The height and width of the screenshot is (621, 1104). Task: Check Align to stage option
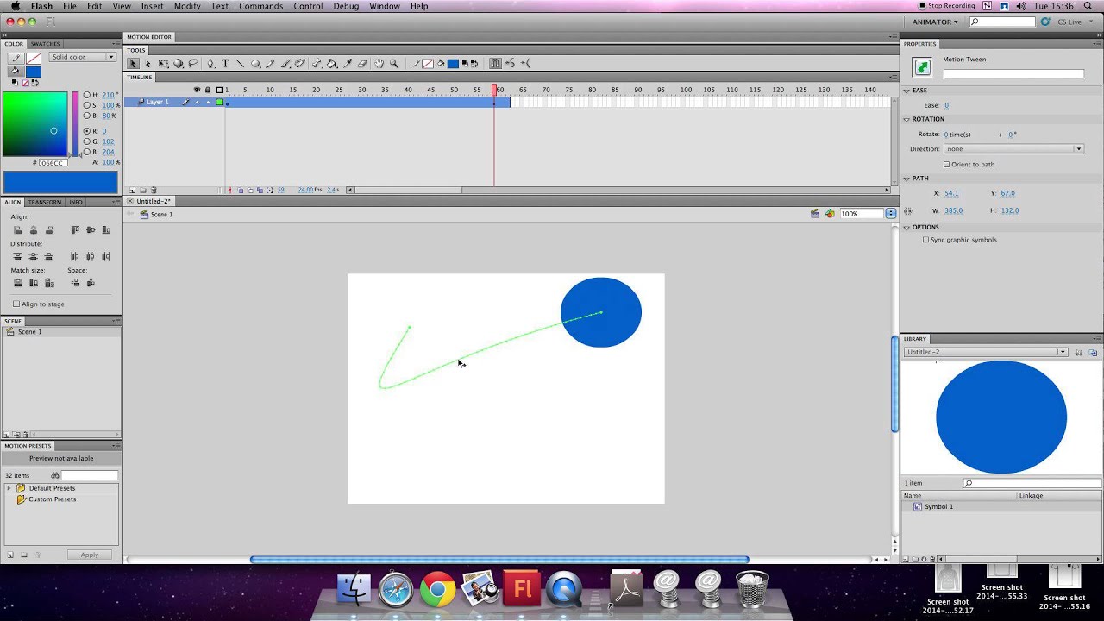16,304
